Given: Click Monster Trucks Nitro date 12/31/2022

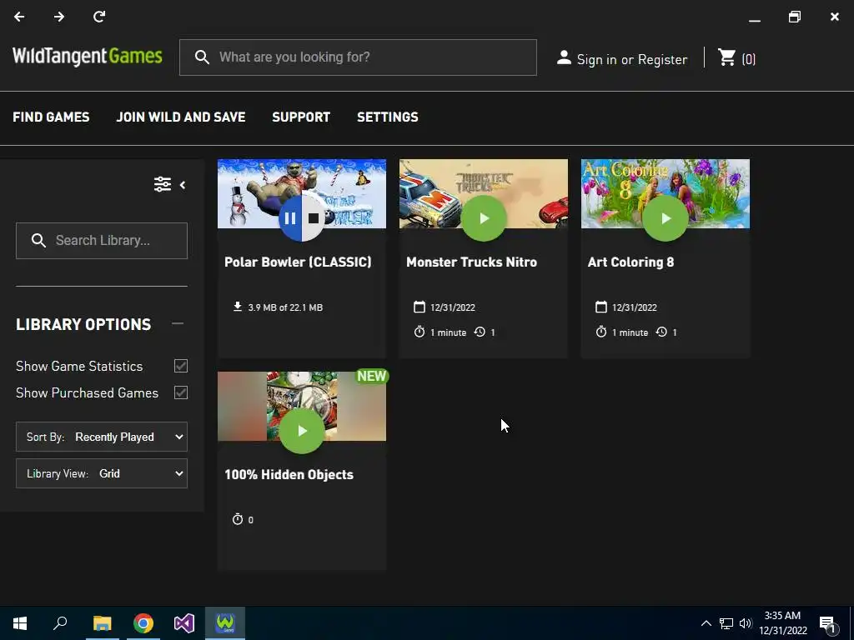Looking at the screenshot, I should point(453,307).
